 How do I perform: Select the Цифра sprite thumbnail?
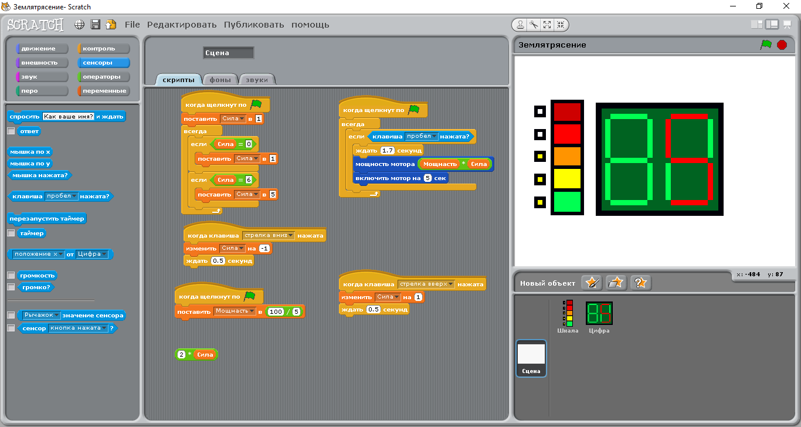[599, 317]
